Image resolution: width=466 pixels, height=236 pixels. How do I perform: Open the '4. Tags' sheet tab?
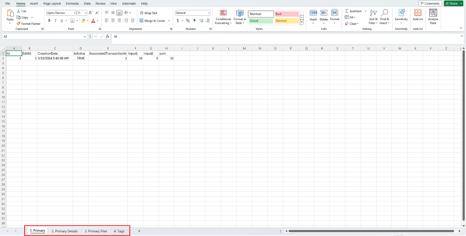(119, 231)
